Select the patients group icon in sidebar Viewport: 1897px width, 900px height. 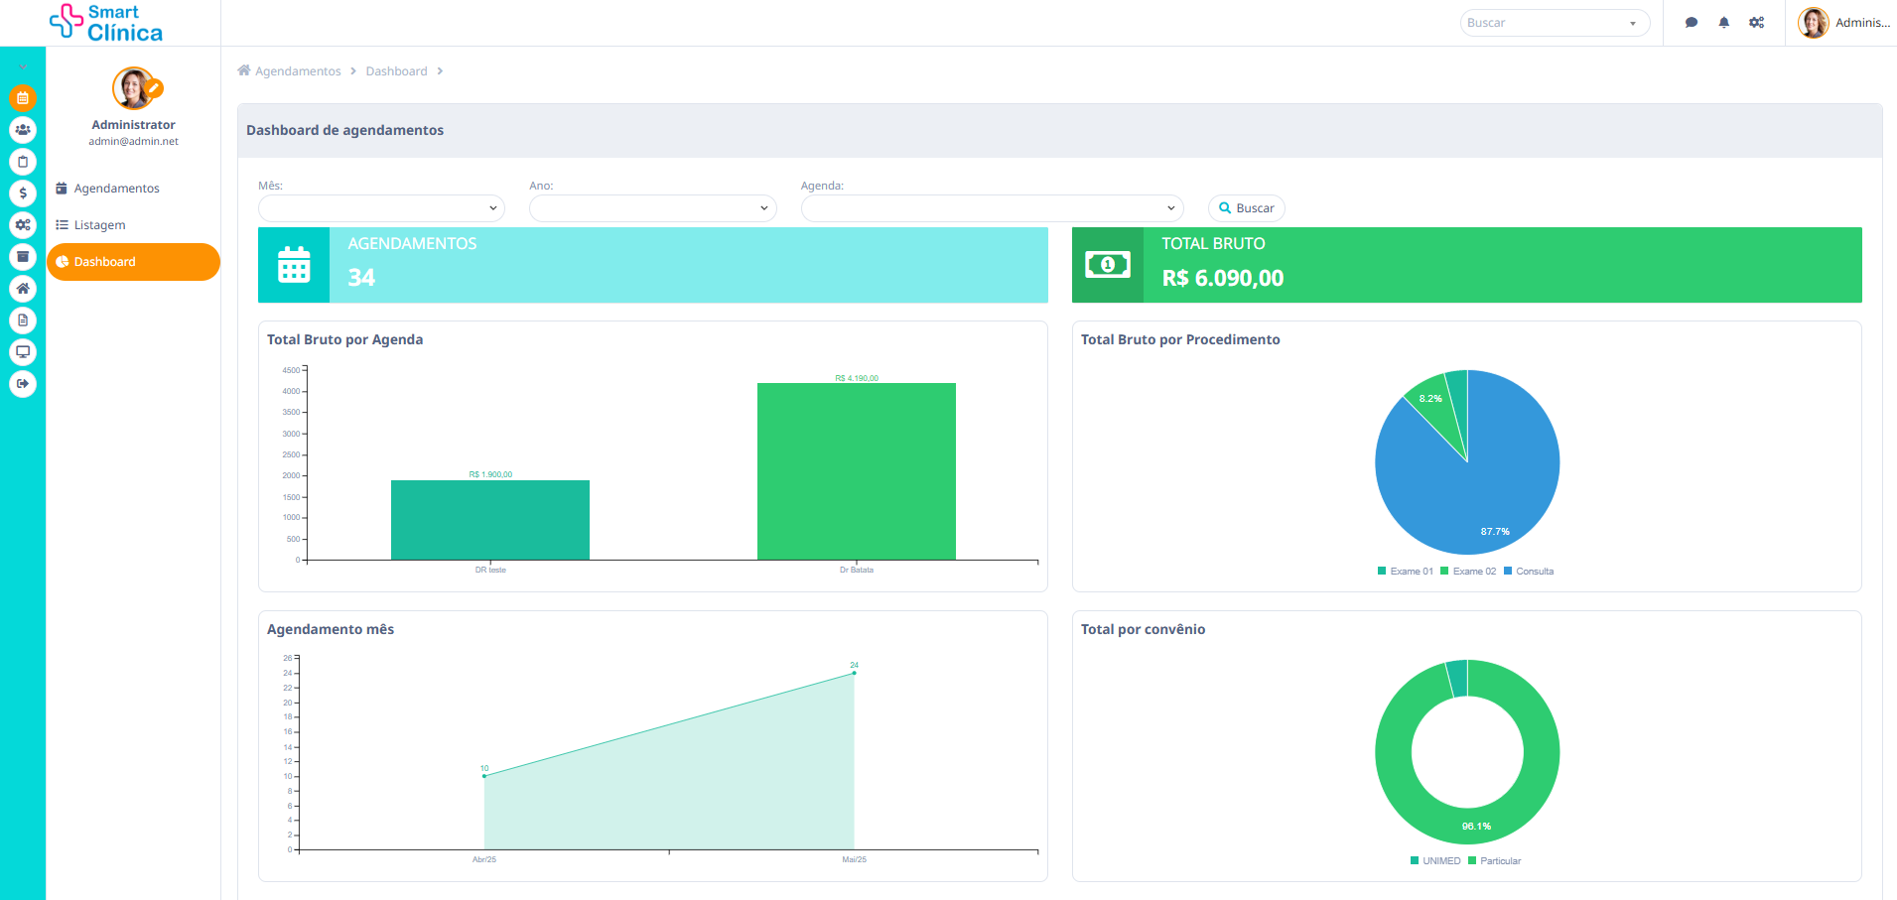23,130
